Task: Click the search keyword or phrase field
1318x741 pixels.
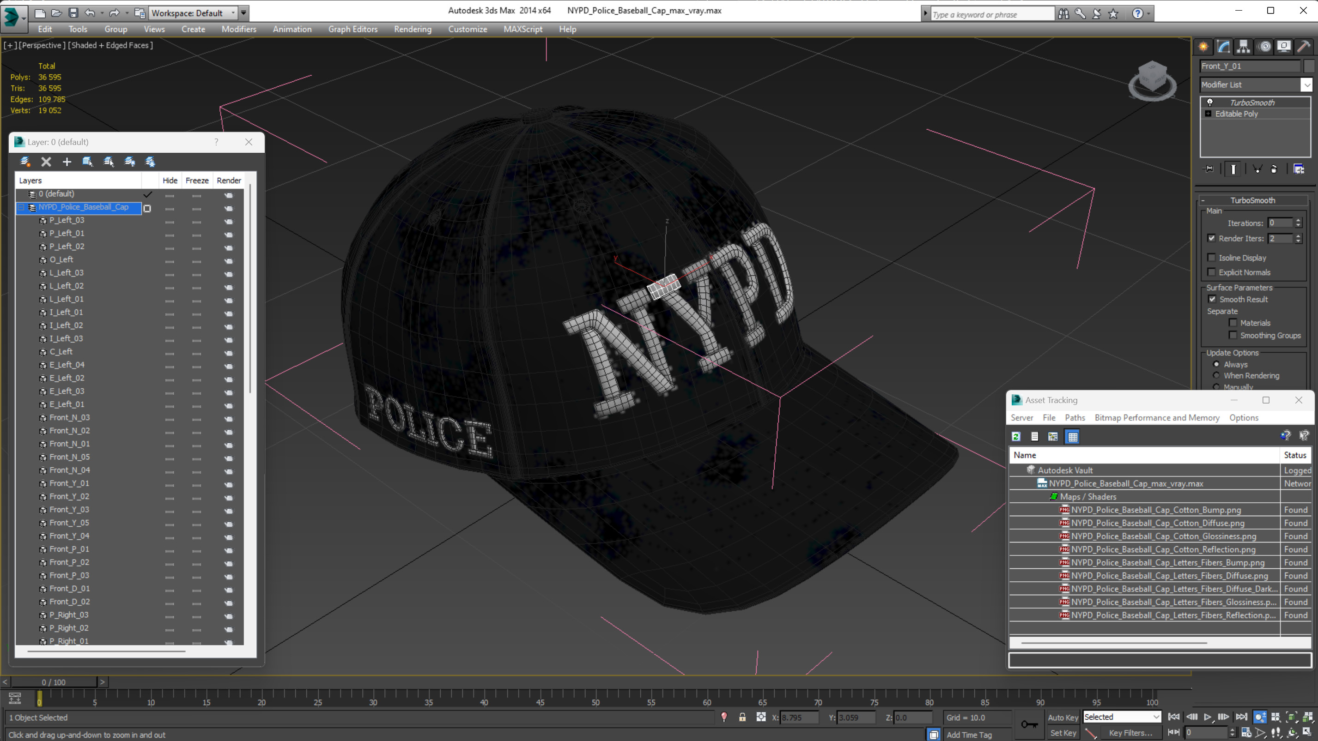Action: tap(992, 14)
